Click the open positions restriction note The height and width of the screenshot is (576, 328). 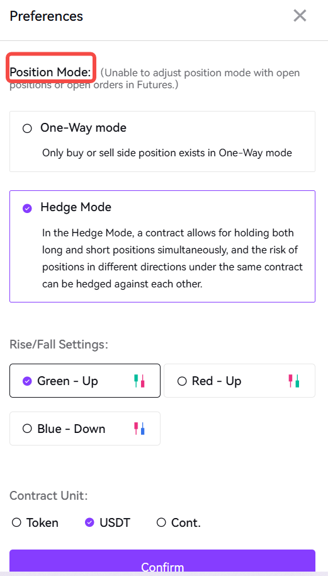pos(154,79)
